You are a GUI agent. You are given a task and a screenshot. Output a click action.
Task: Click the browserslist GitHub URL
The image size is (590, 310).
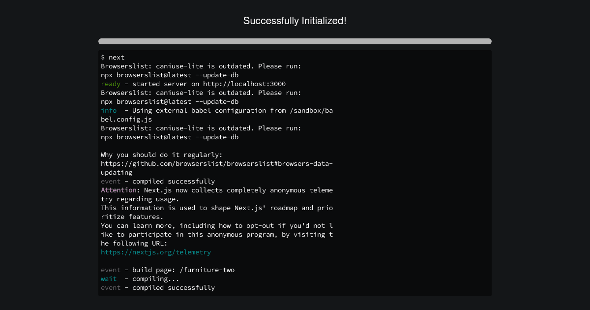pos(216,163)
